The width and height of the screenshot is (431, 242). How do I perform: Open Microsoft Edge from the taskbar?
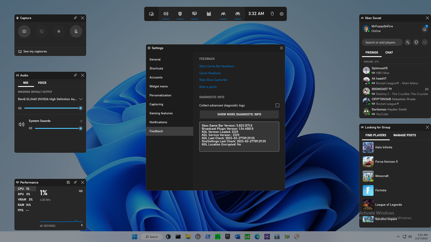point(257,237)
